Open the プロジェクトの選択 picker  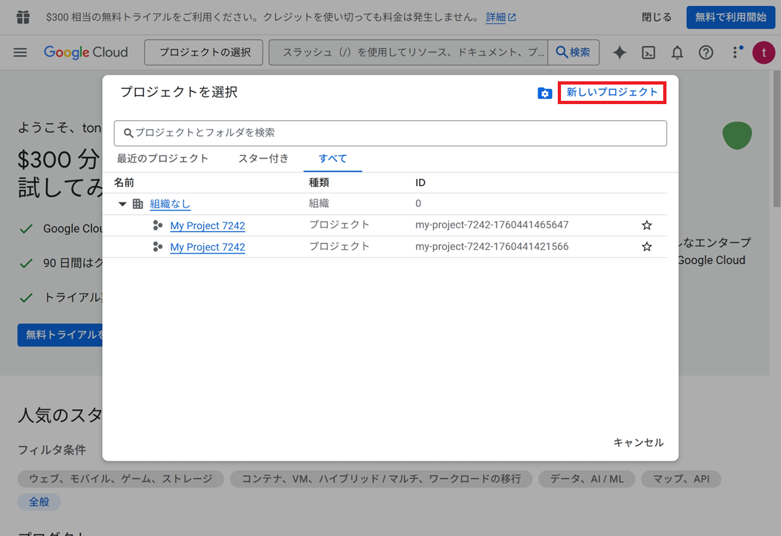pyautogui.click(x=205, y=53)
